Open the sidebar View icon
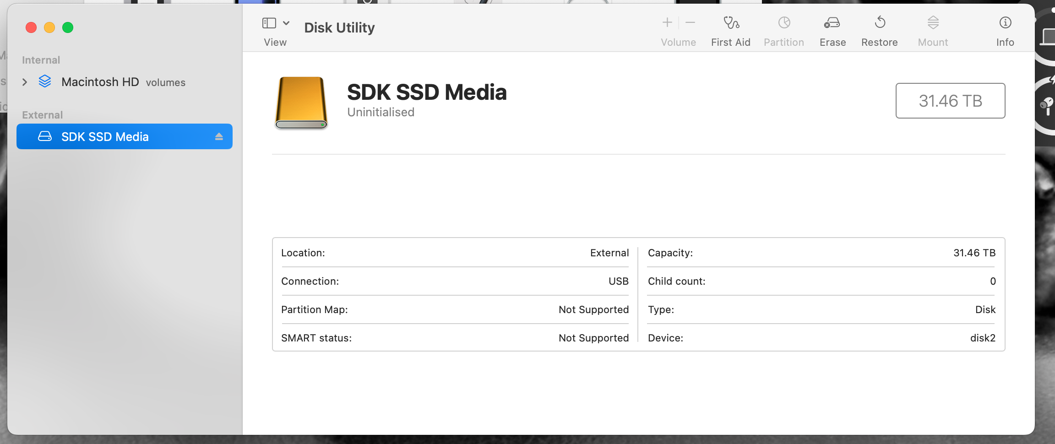 269,23
